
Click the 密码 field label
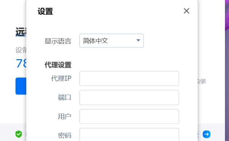[x=64, y=136]
